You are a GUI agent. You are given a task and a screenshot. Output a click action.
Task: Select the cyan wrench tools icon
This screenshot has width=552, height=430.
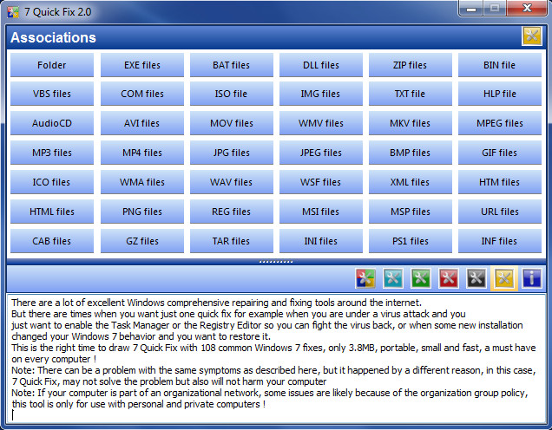393,278
